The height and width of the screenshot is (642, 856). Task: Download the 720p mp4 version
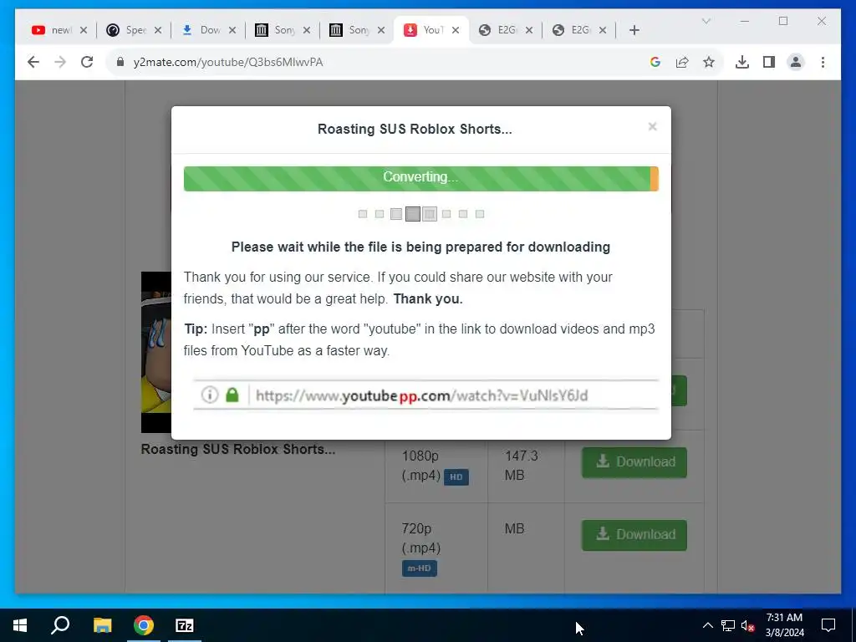tap(634, 535)
